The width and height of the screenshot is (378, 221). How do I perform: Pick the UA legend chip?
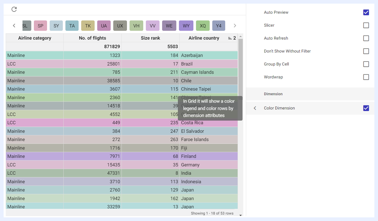104,26
